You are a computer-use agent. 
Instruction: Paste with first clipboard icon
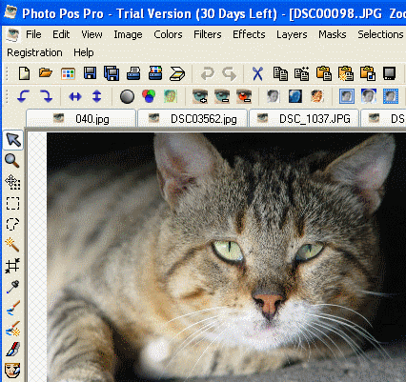(324, 73)
